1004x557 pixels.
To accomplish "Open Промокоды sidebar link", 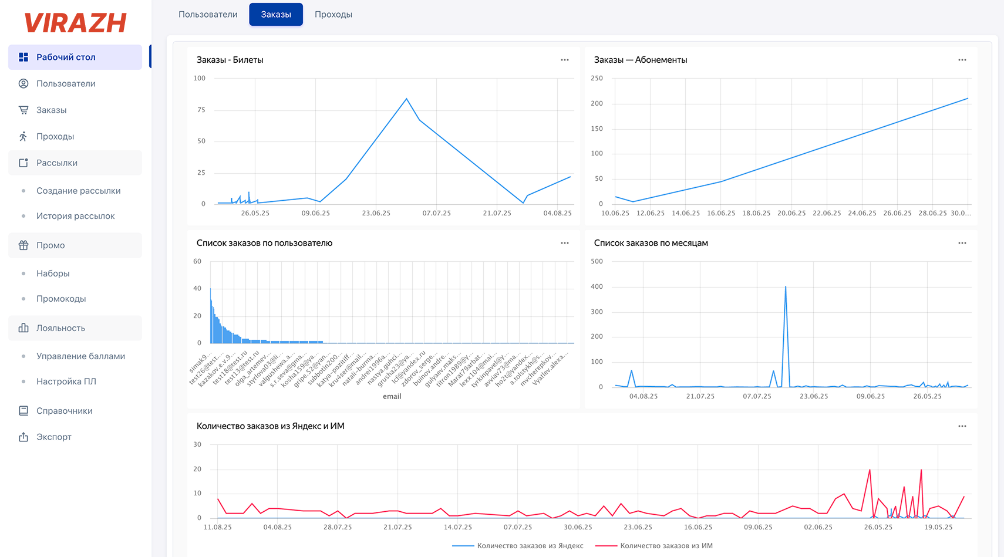I will (61, 299).
